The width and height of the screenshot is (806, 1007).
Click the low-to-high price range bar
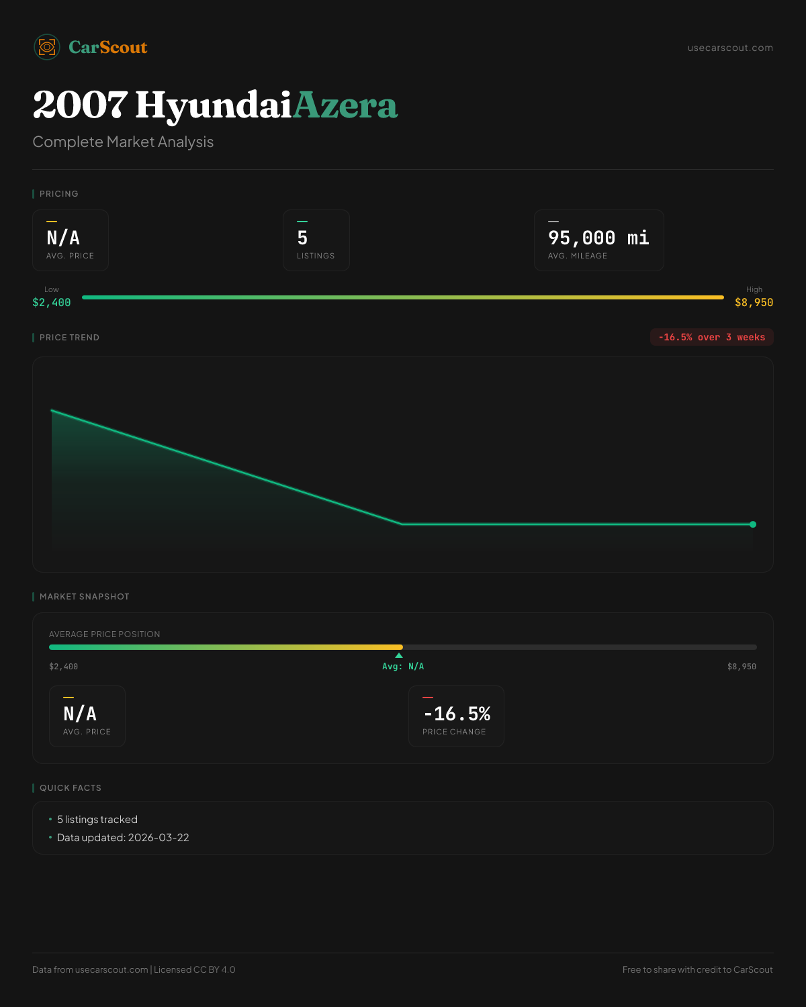[x=403, y=297]
